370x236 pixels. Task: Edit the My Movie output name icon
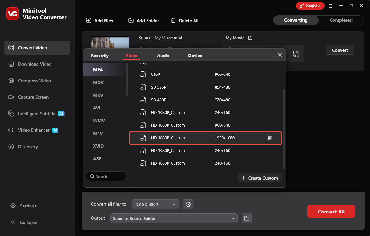click(250, 38)
